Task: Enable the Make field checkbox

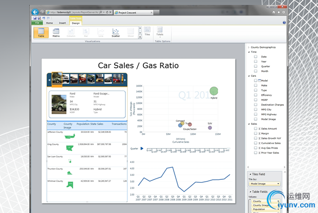Action: (255, 85)
